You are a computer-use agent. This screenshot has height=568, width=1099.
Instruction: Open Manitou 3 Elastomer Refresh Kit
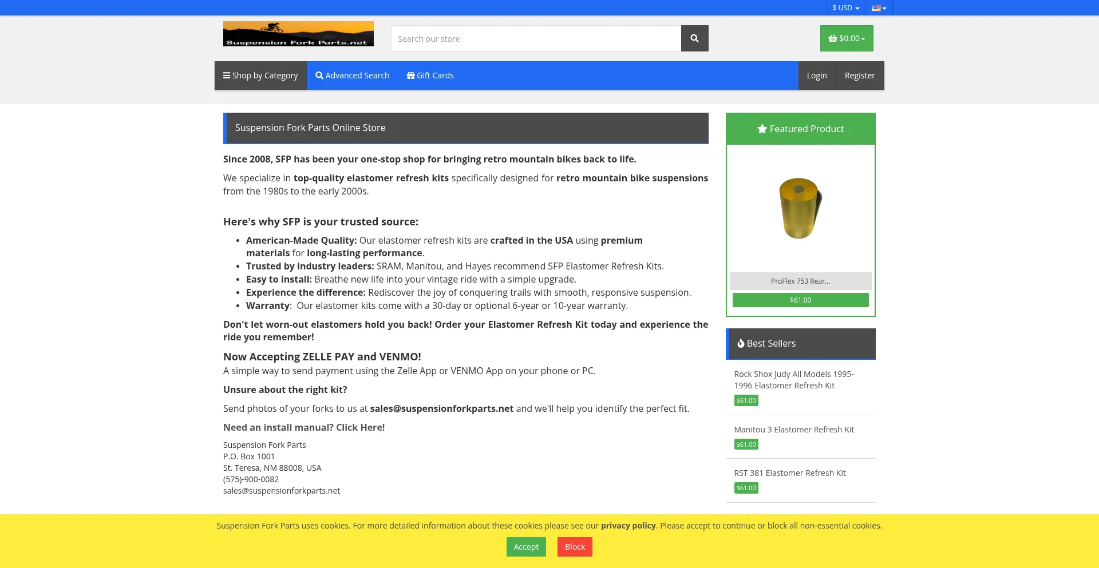point(794,430)
